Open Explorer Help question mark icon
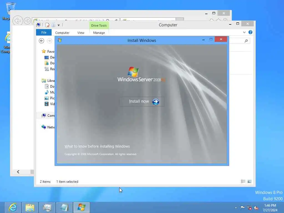284x213 pixels. 250,32
